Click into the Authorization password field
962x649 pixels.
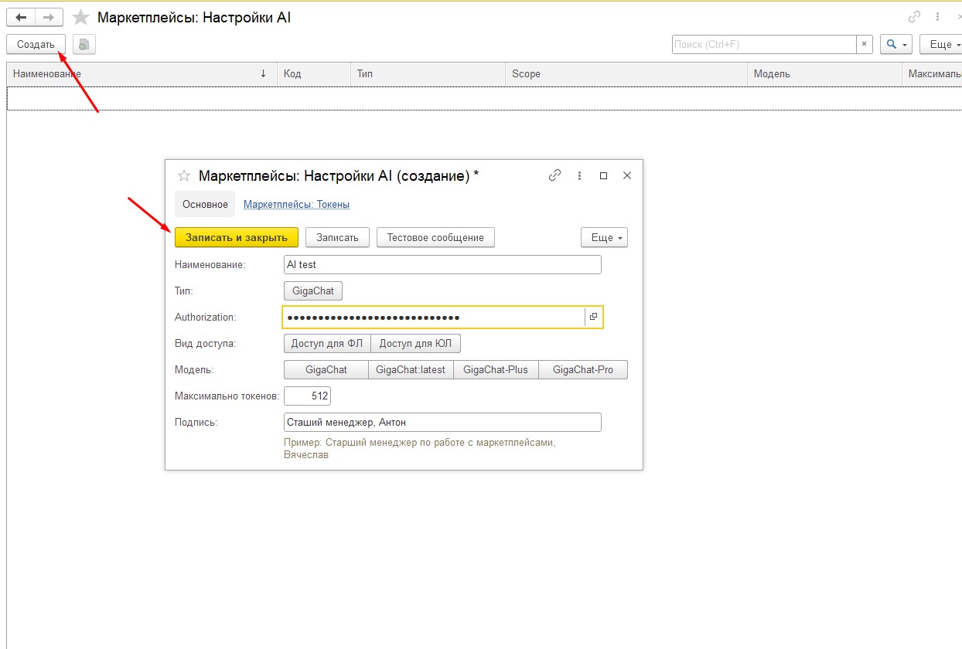[x=433, y=317]
